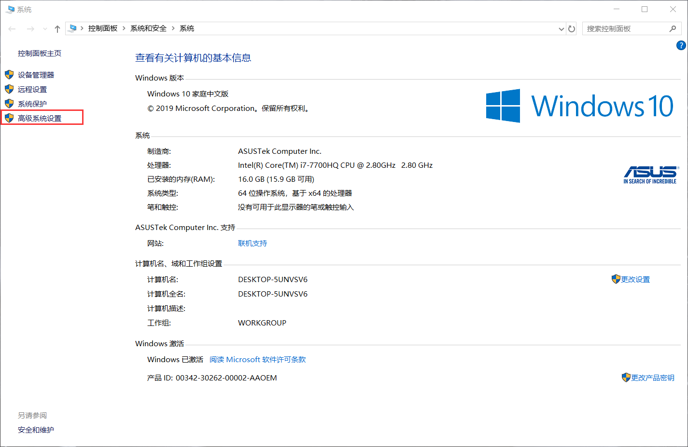Open 系统保护 settings
Screen dimensions: 688x447
[32, 104]
